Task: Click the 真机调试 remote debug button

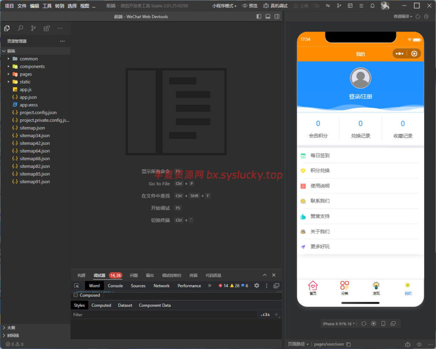Action: coord(275,6)
